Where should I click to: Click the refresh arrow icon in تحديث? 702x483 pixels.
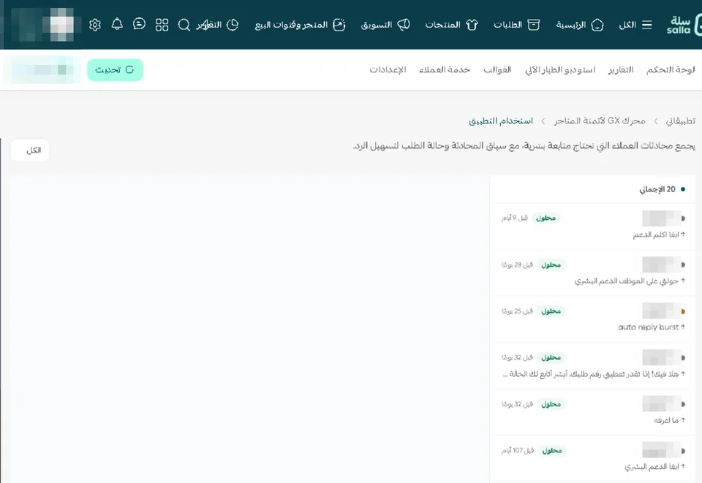coord(129,69)
